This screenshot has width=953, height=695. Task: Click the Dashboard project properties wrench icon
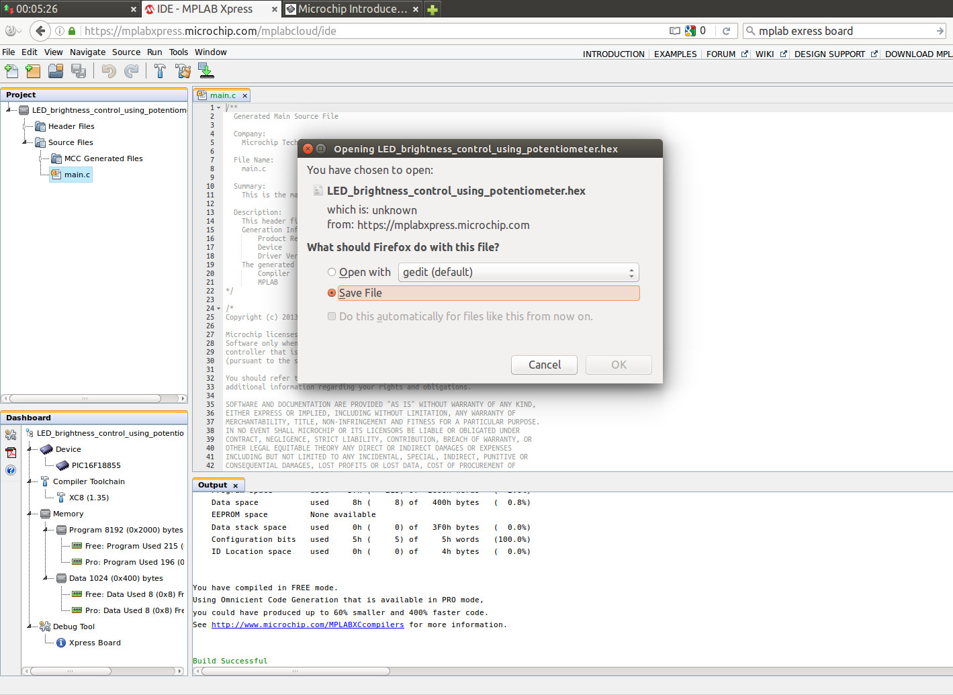pyautogui.click(x=11, y=434)
